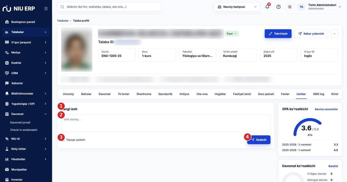Focus the top Qidirish search field
The width and height of the screenshot is (347, 182).
click(x=109, y=7)
